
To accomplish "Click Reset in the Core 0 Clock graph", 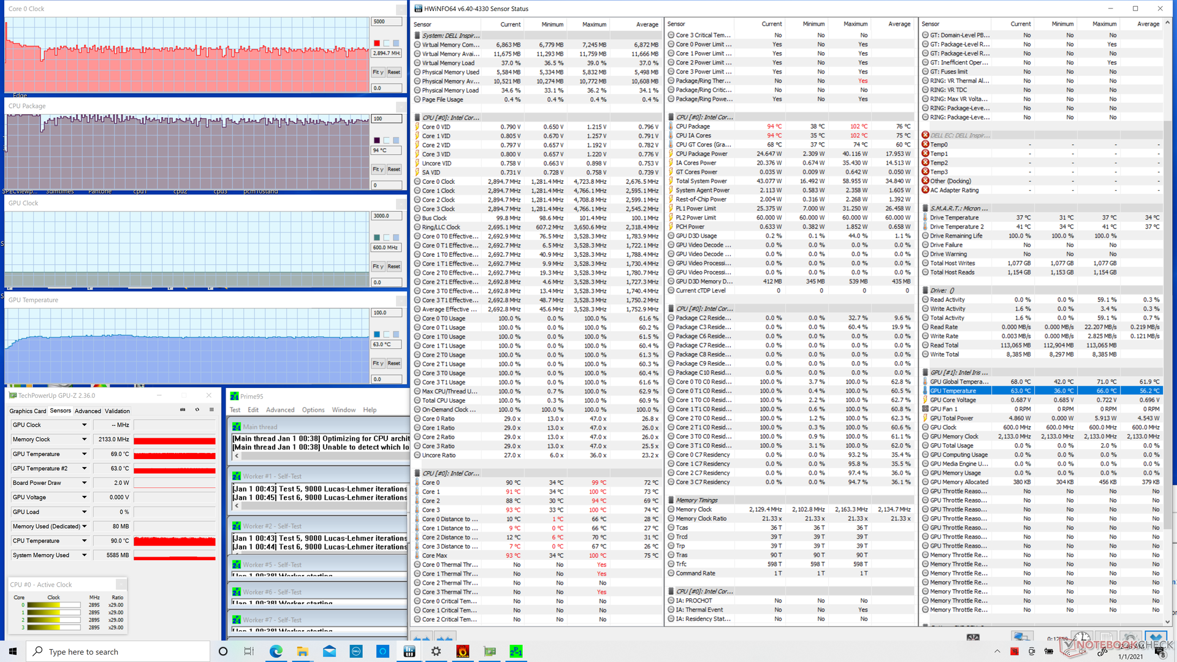I will 394,72.
